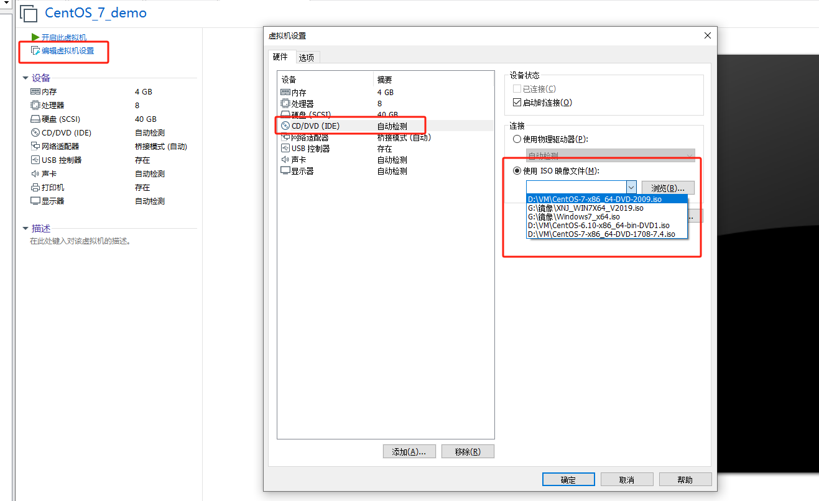Click the CentOS_7_demo VM tab icon
The height and width of the screenshot is (501, 819).
pyautogui.click(x=29, y=14)
